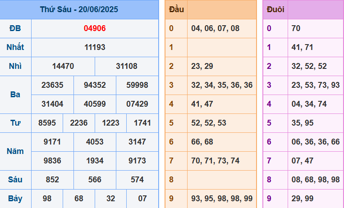Click the Ba prize number 31404
This screenshot has height=208, width=344.
click(52, 104)
